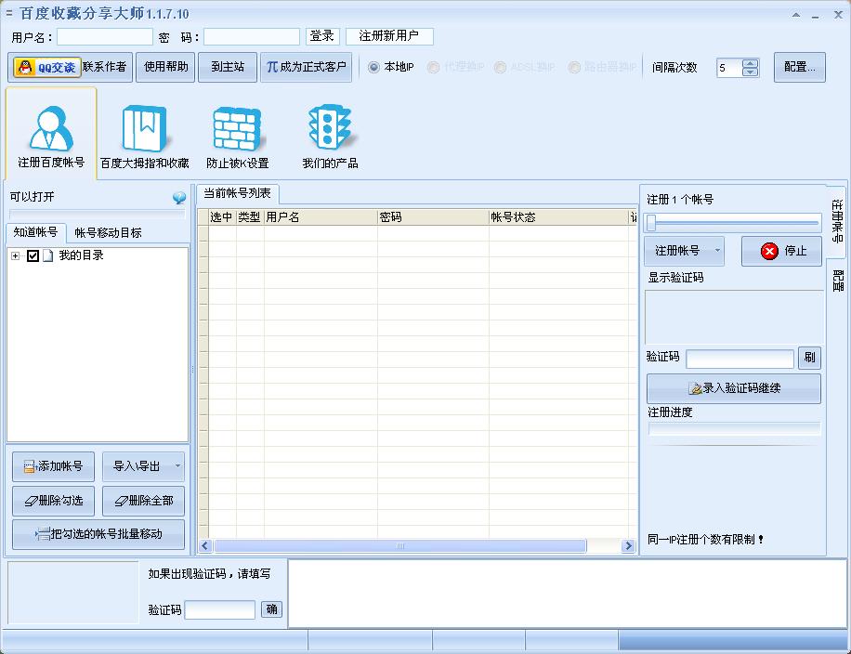Image resolution: width=851 pixels, height=654 pixels.
Task: Click the 删除全部 button
Action: (144, 501)
